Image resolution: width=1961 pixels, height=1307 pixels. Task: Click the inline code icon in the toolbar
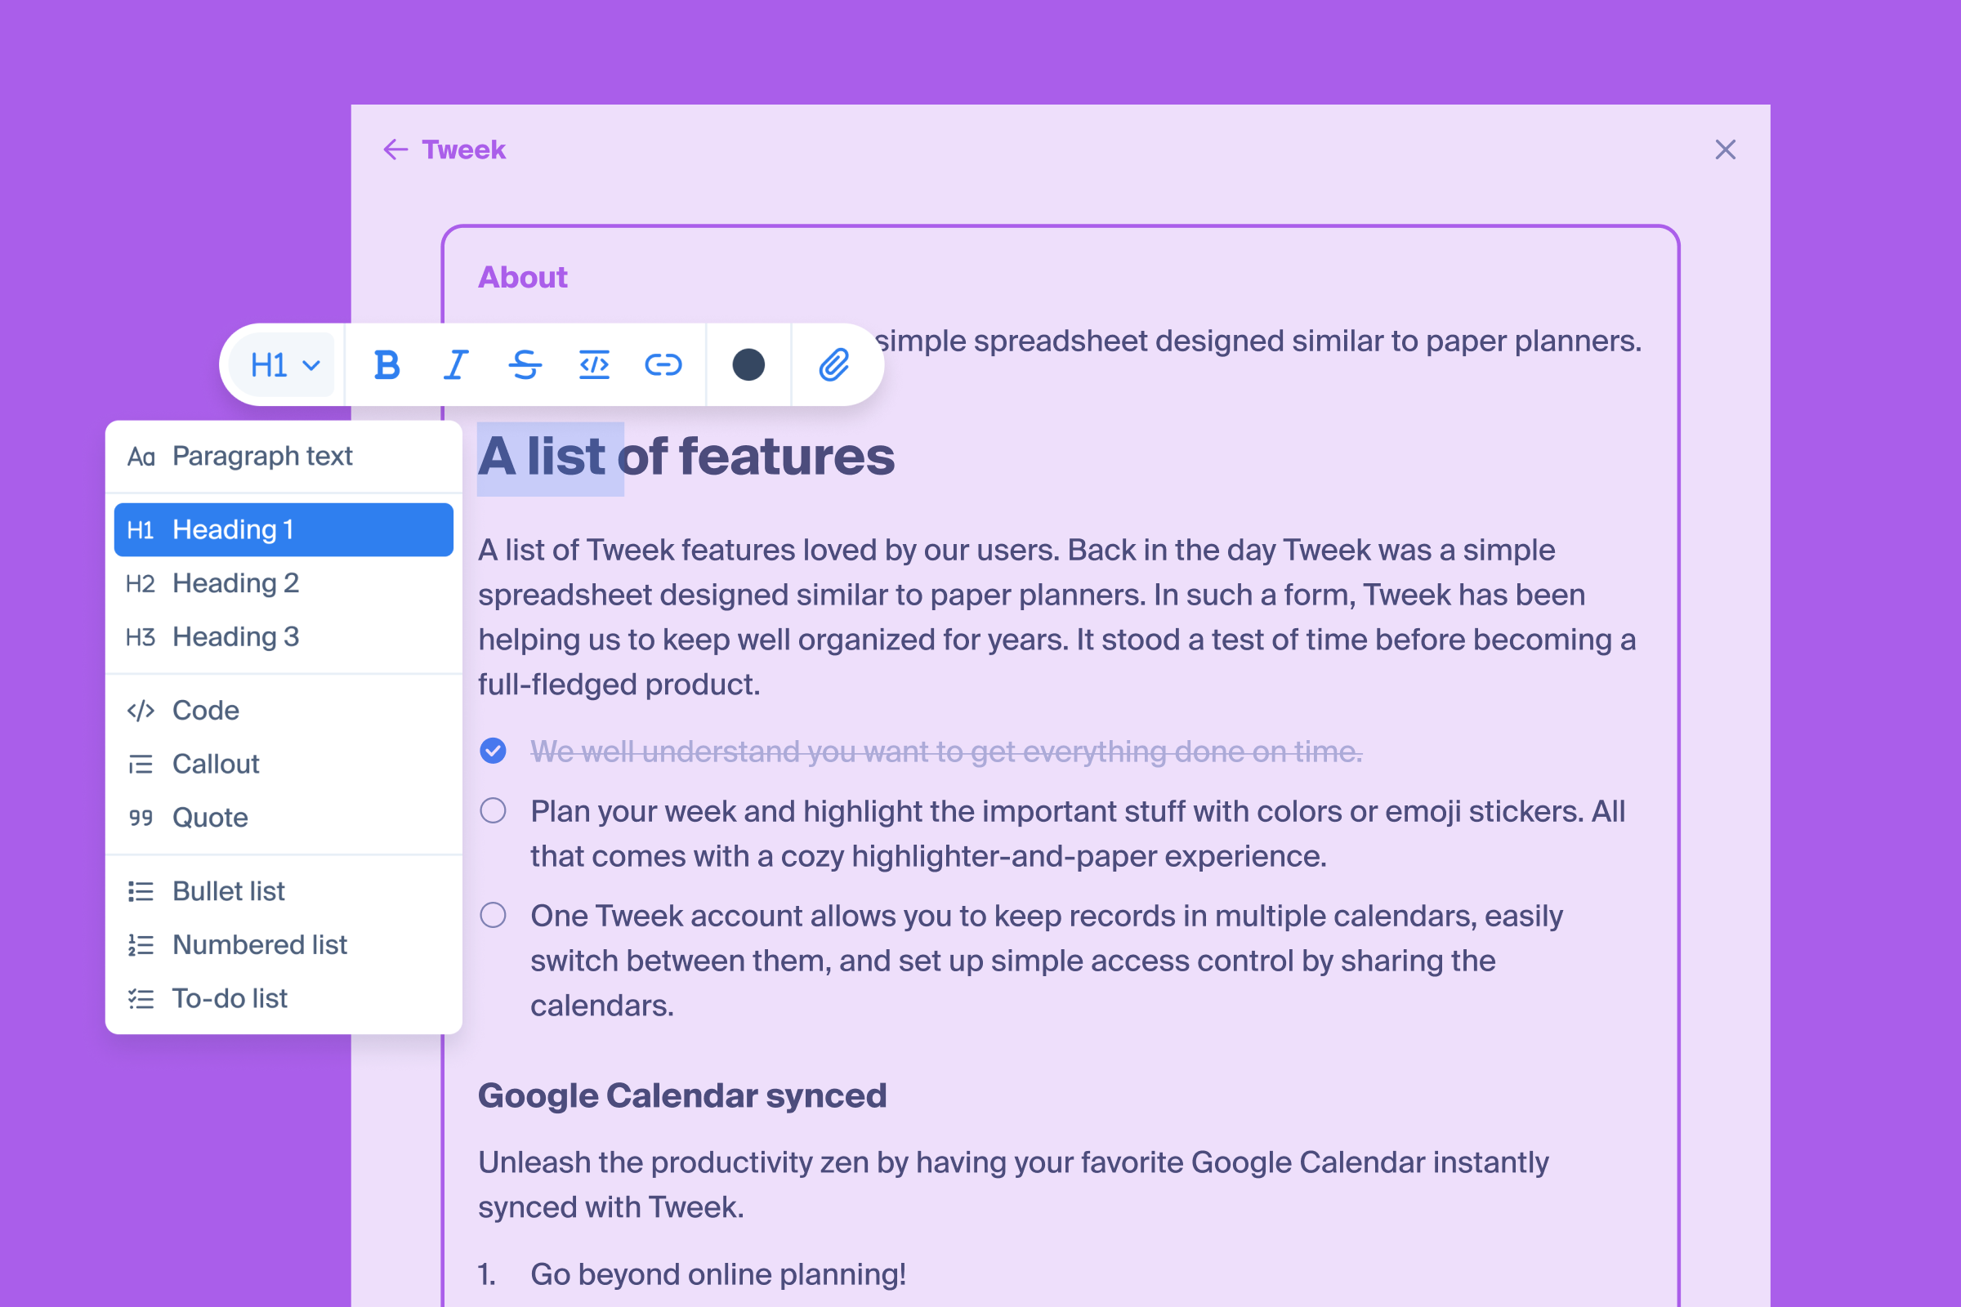pos(594,365)
